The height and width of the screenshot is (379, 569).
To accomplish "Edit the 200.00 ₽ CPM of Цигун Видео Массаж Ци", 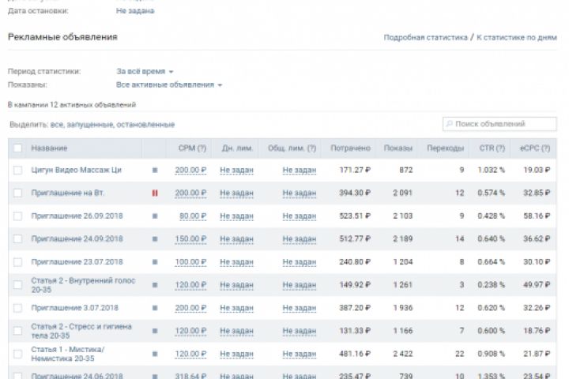I will pos(190,170).
